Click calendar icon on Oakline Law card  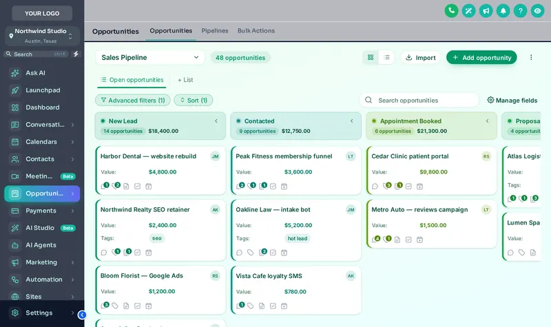point(284,253)
